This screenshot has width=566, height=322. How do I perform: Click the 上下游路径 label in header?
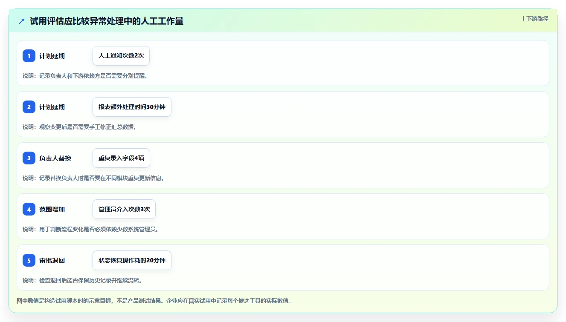(x=534, y=19)
